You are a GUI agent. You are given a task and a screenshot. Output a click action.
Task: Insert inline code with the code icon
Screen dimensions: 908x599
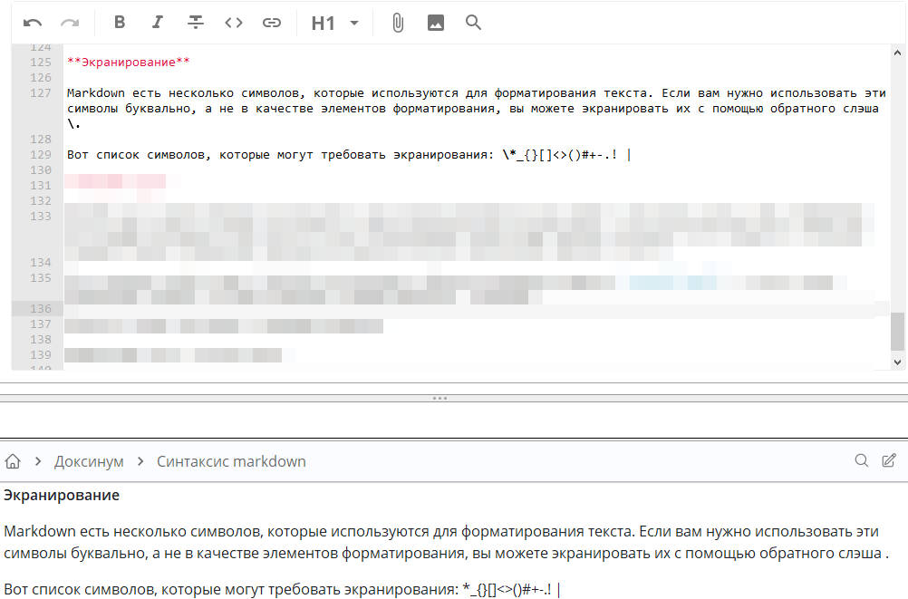tap(234, 23)
